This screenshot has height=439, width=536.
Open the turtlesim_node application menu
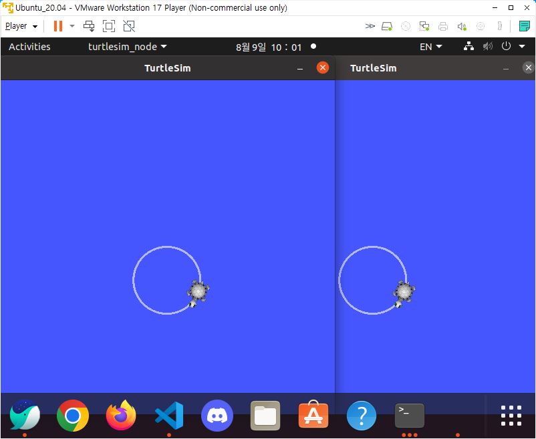[127, 47]
